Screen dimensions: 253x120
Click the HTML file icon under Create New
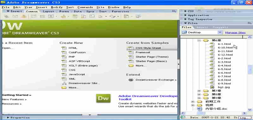(64, 48)
